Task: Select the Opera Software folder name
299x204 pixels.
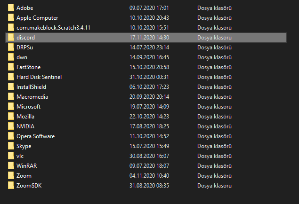Action: coord(35,136)
